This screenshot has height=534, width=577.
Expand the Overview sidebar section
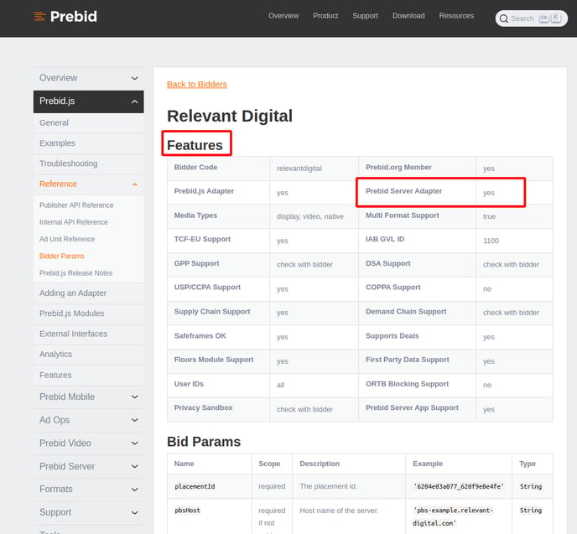coord(135,78)
